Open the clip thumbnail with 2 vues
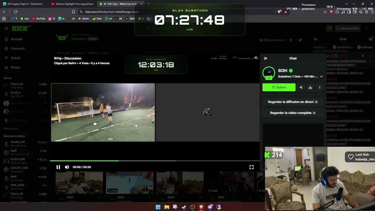Screen dimensions: 375x211 tap(129, 183)
